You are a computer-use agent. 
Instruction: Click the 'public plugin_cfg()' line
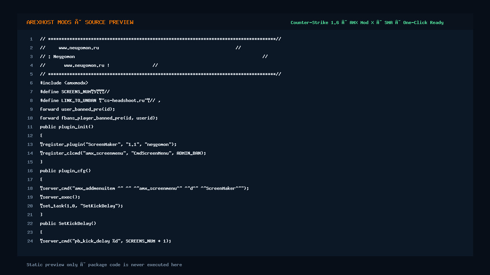tap(65, 171)
